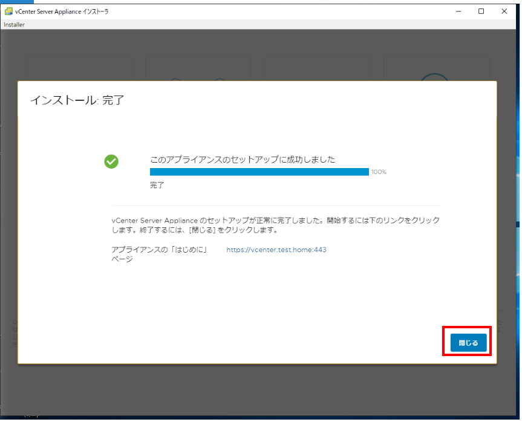
Task: Click the 100% progress percentage label
Action: pyautogui.click(x=379, y=172)
